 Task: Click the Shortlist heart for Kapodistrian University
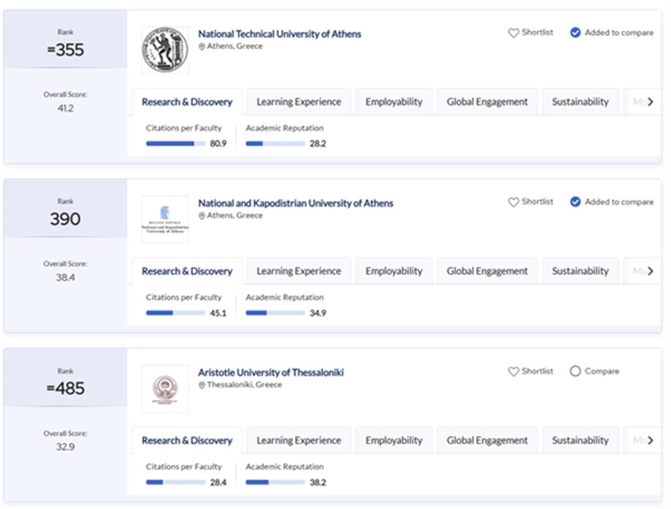(x=513, y=202)
